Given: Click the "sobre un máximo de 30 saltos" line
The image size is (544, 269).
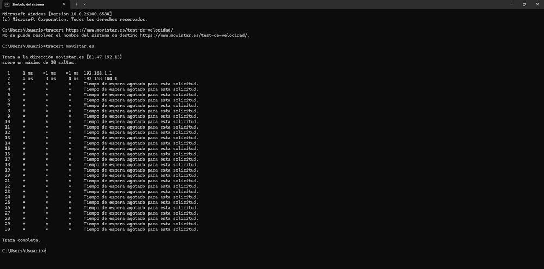Looking at the screenshot, I should pos(39,62).
